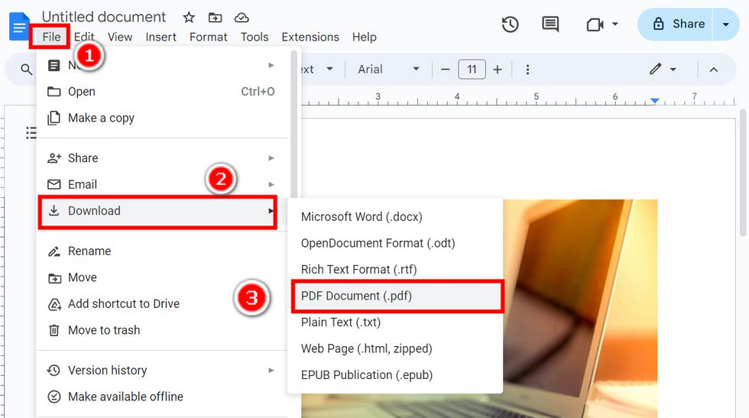Open version history clock icon
Viewport: 749px width, 418px height.
(x=511, y=24)
